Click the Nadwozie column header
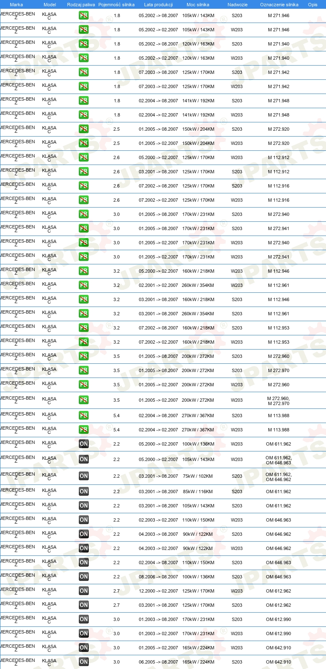Viewport: 326px width, 669px height. click(237, 5)
